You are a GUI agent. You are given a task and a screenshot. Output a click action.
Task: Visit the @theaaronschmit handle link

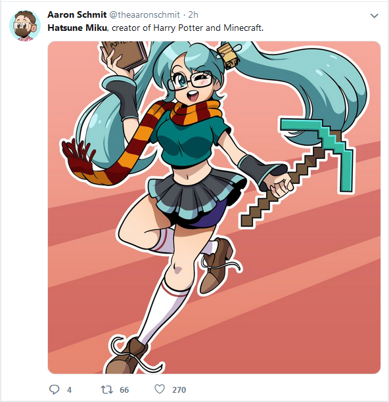tap(145, 15)
